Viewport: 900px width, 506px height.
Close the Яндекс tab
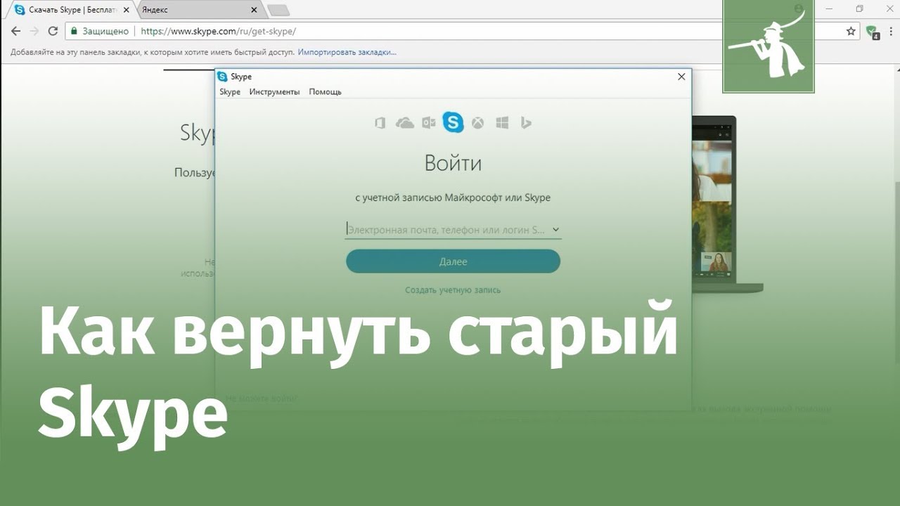click(254, 10)
